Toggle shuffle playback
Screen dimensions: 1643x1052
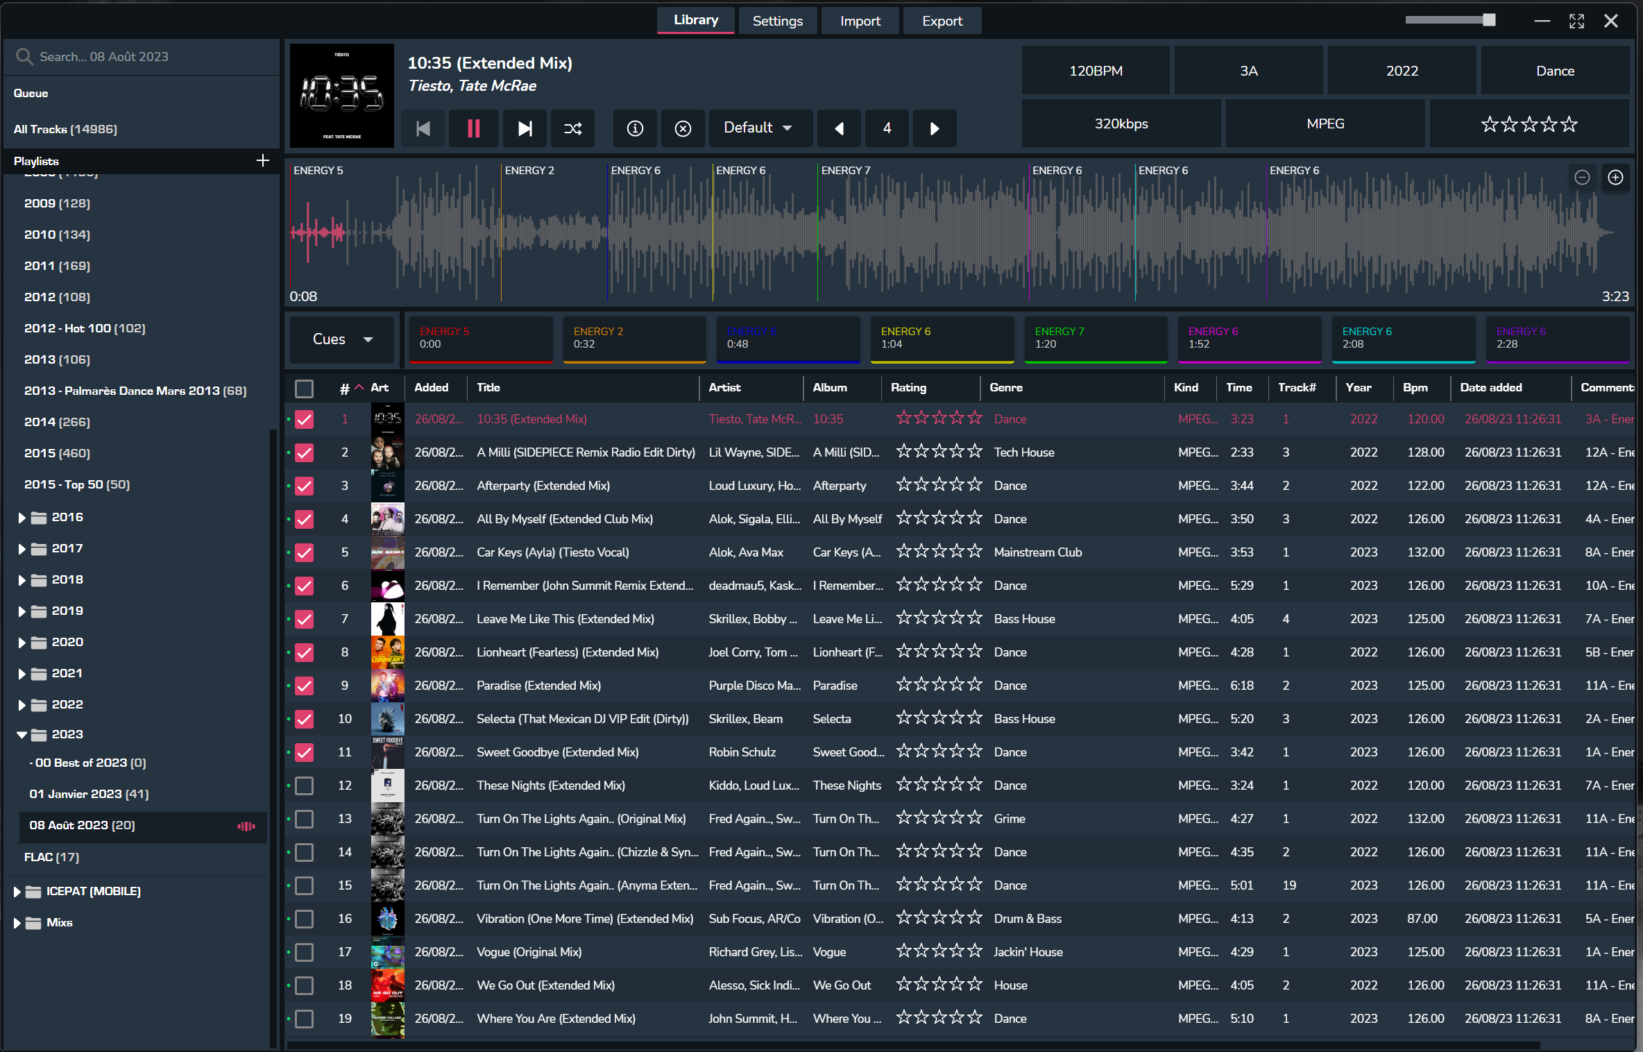pos(572,128)
